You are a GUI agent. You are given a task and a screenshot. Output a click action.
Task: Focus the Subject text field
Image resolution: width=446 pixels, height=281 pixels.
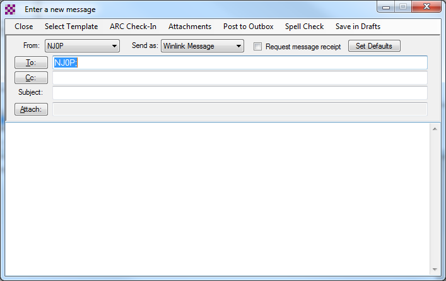[x=240, y=93]
